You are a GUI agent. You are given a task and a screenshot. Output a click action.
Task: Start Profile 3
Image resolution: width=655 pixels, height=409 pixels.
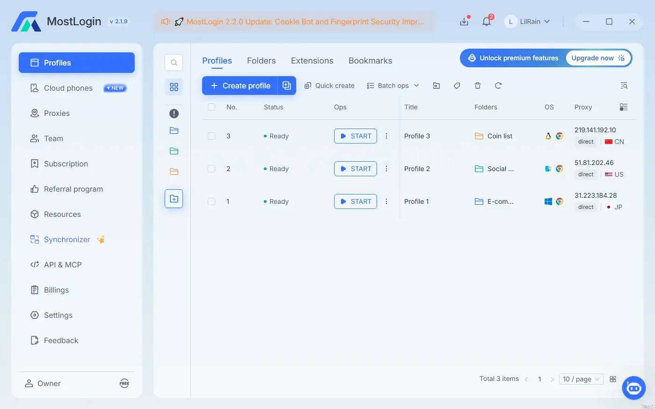pos(356,136)
